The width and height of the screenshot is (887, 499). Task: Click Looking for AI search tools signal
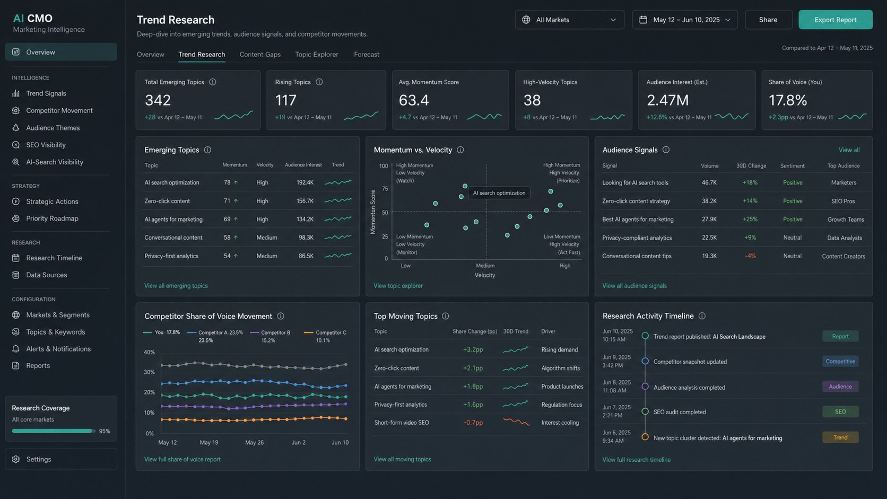coord(635,183)
